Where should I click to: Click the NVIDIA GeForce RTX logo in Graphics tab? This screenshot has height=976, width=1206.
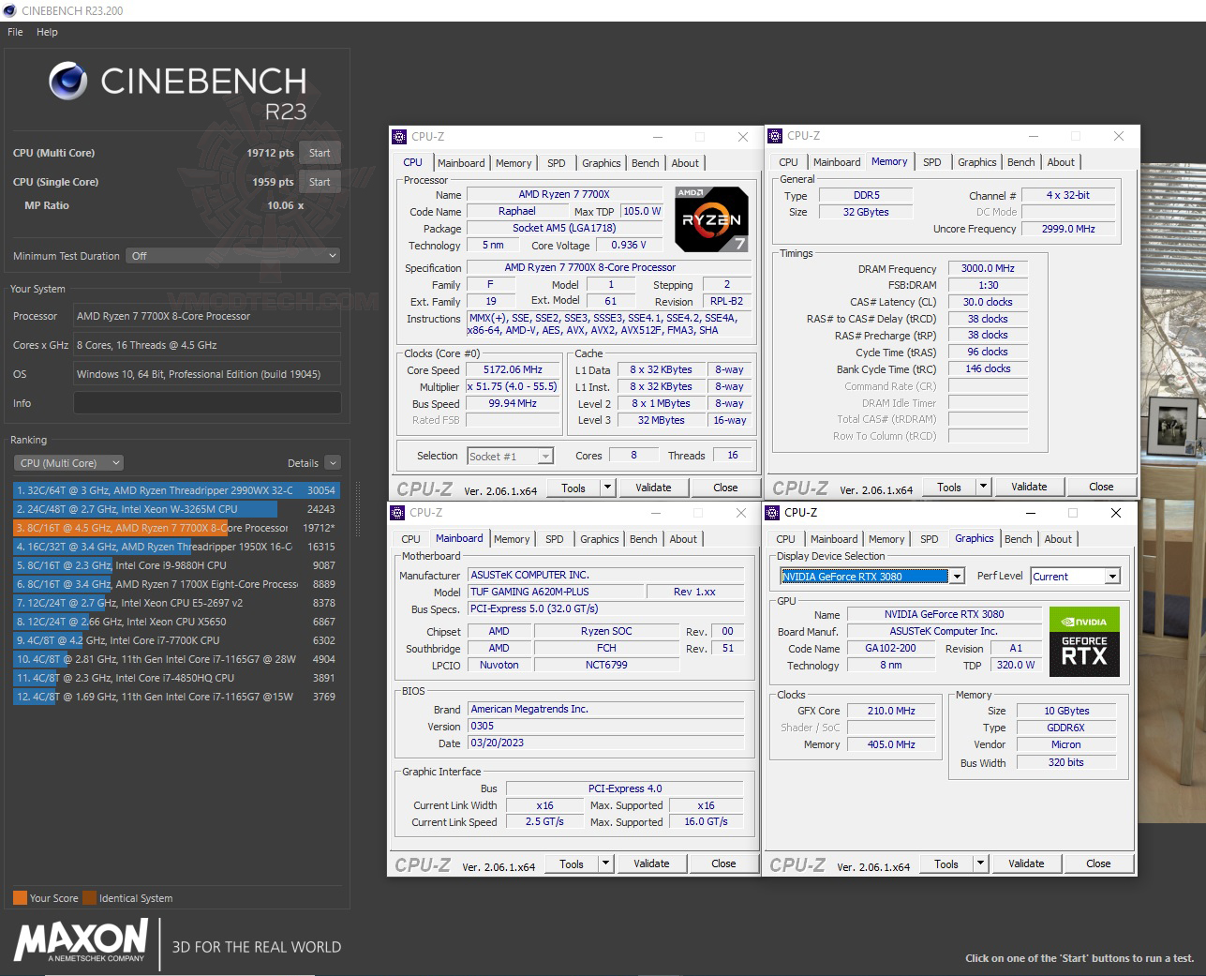click(x=1084, y=641)
